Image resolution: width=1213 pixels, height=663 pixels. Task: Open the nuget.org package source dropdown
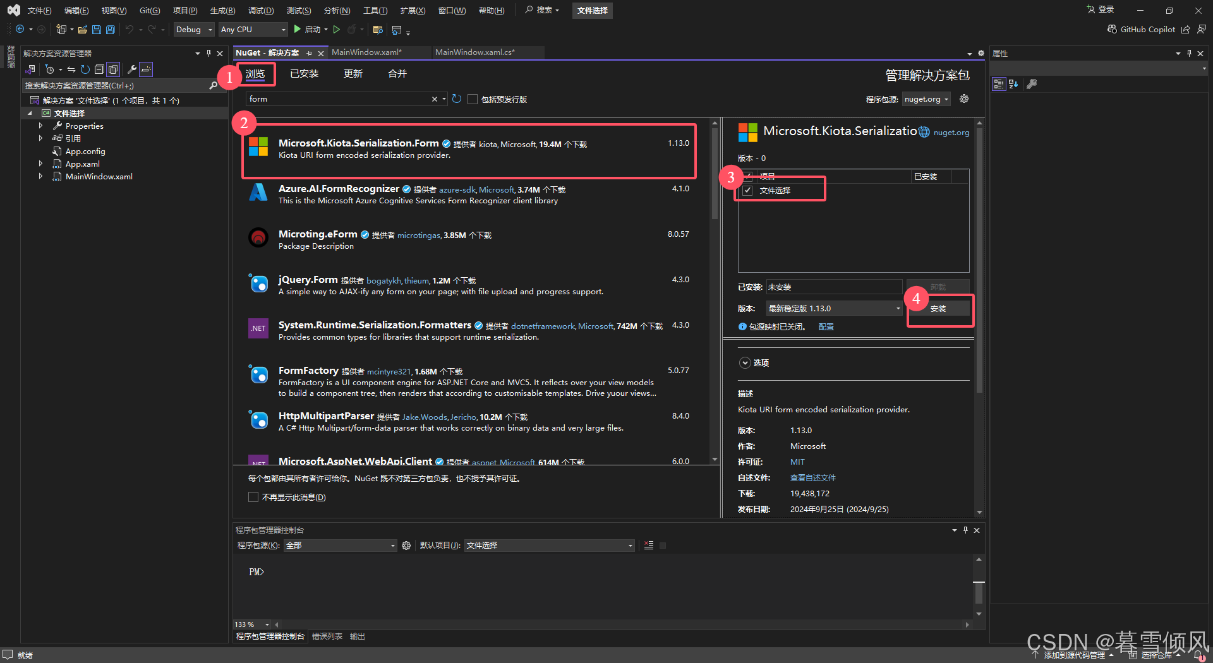(x=927, y=99)
